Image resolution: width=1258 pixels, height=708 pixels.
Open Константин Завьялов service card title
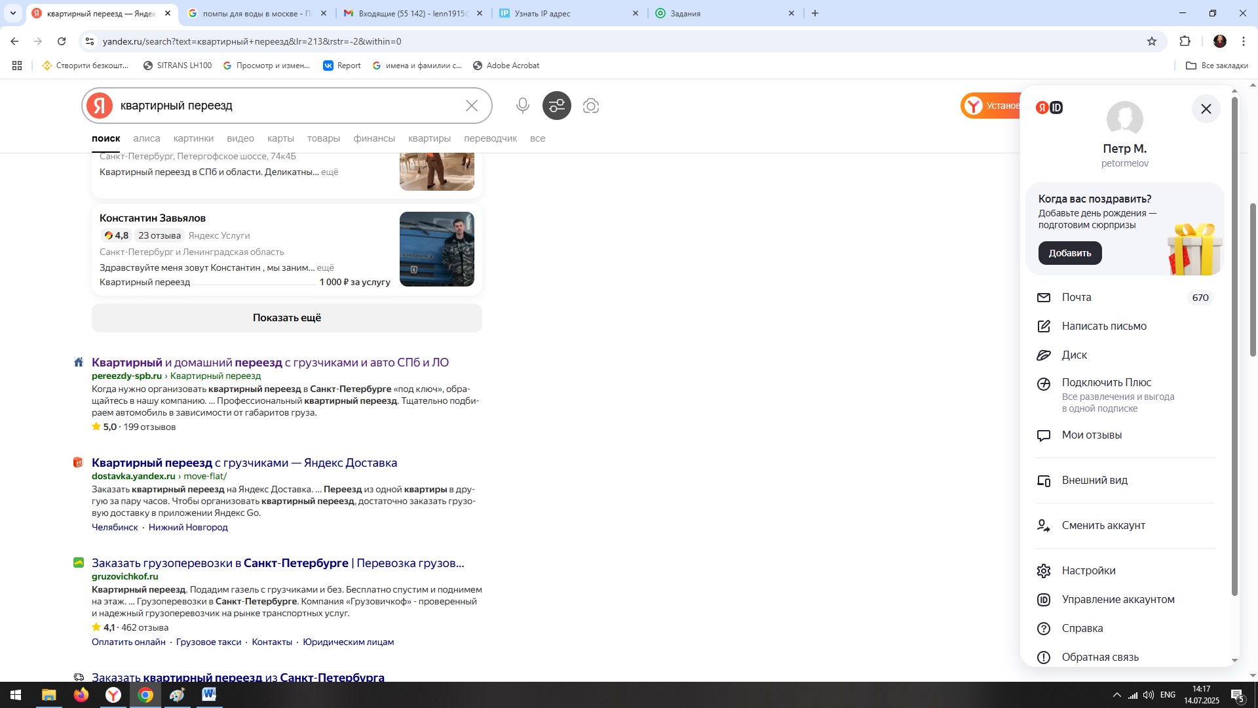153,218
